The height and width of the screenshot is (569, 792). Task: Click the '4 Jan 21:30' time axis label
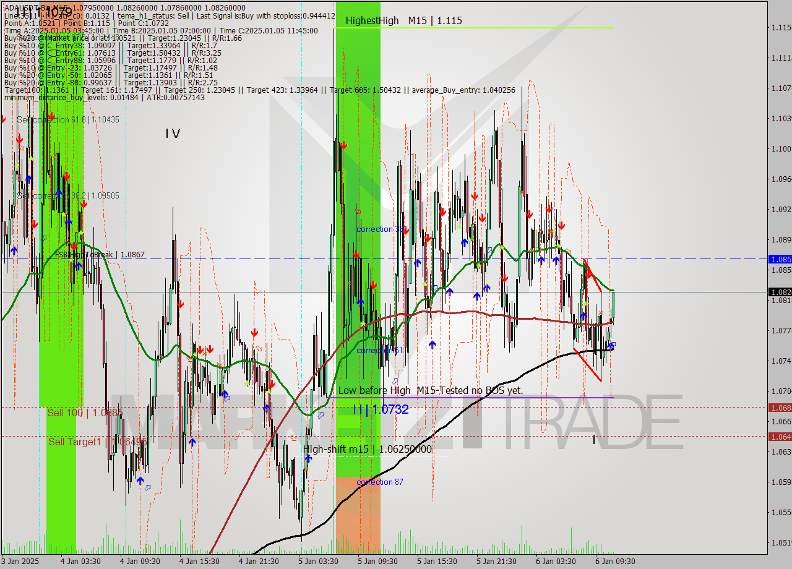pyautogui.click(x=259, y=562)
